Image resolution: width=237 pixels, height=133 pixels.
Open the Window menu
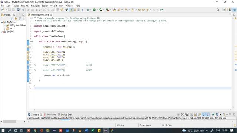coord(69,6)
